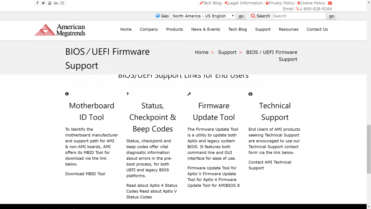Click the info icon above Motherboard ID Tool
The height and width of the screenshot is (209, 371).
(67, 94)
